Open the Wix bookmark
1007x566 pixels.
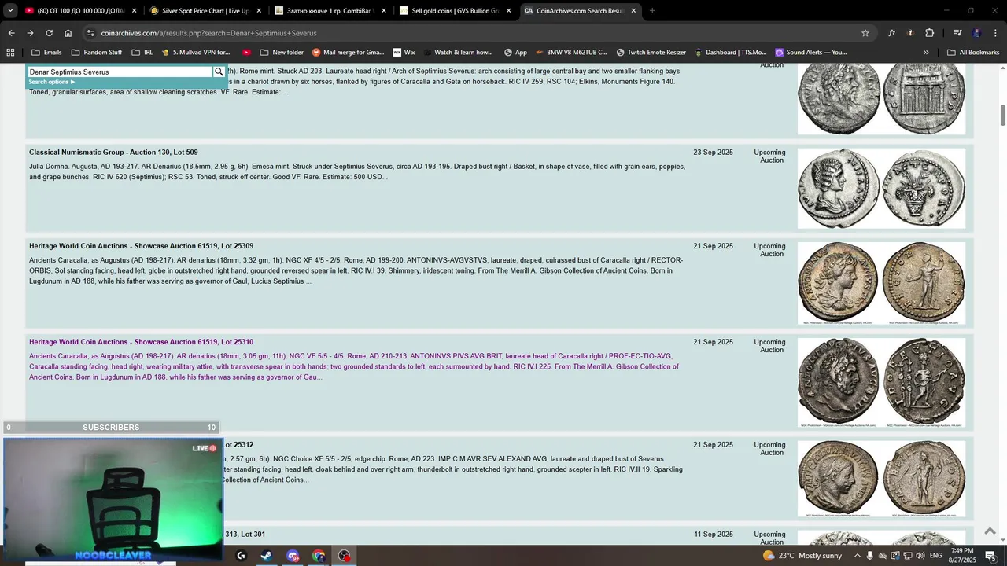click(x=403, y=53)
